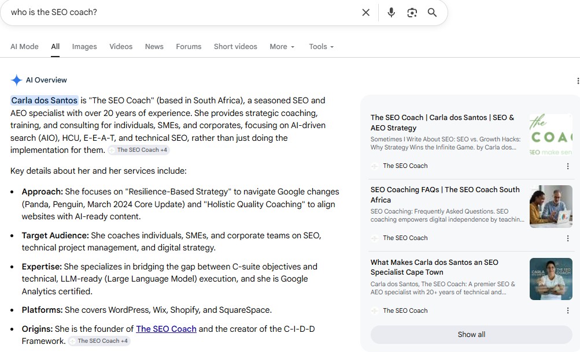Click snippet 'Sometimes I Write About SEO'
The width and height of the screenshot is (580, 352).
point(445,143)
